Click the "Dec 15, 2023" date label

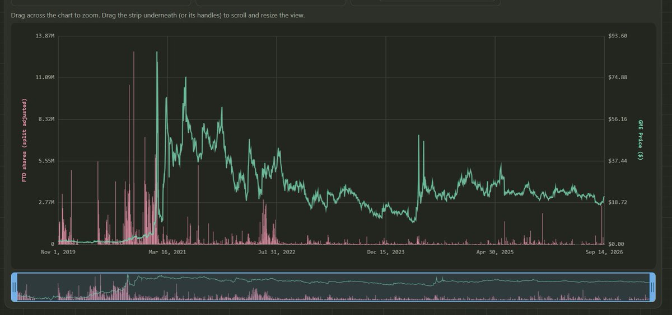click(386, 252)
